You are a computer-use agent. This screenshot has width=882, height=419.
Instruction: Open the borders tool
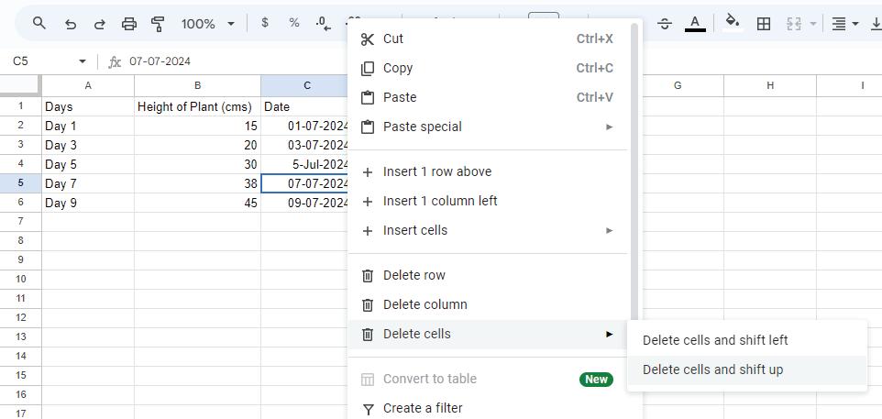(x=763, y=23)
